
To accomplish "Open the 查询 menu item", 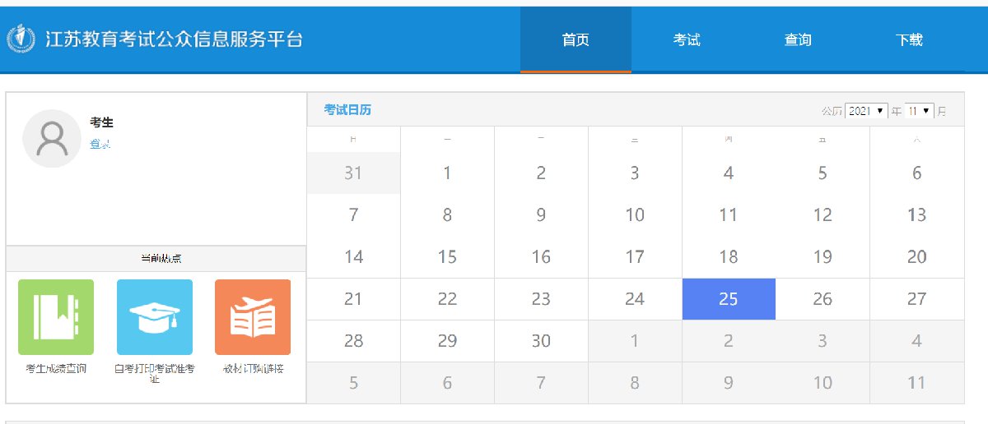I will [798, 39].
